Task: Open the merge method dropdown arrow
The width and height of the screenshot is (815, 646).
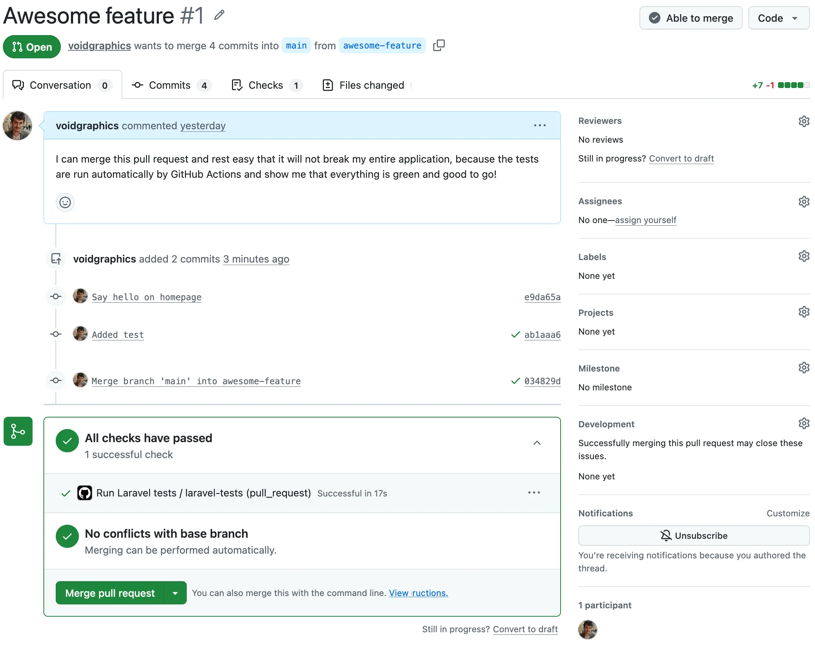Action: click(175, 593)
